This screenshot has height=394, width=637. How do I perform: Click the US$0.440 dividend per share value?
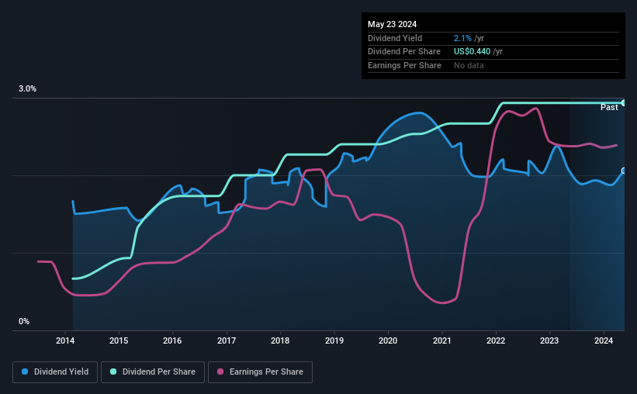[x=472, y=52]
